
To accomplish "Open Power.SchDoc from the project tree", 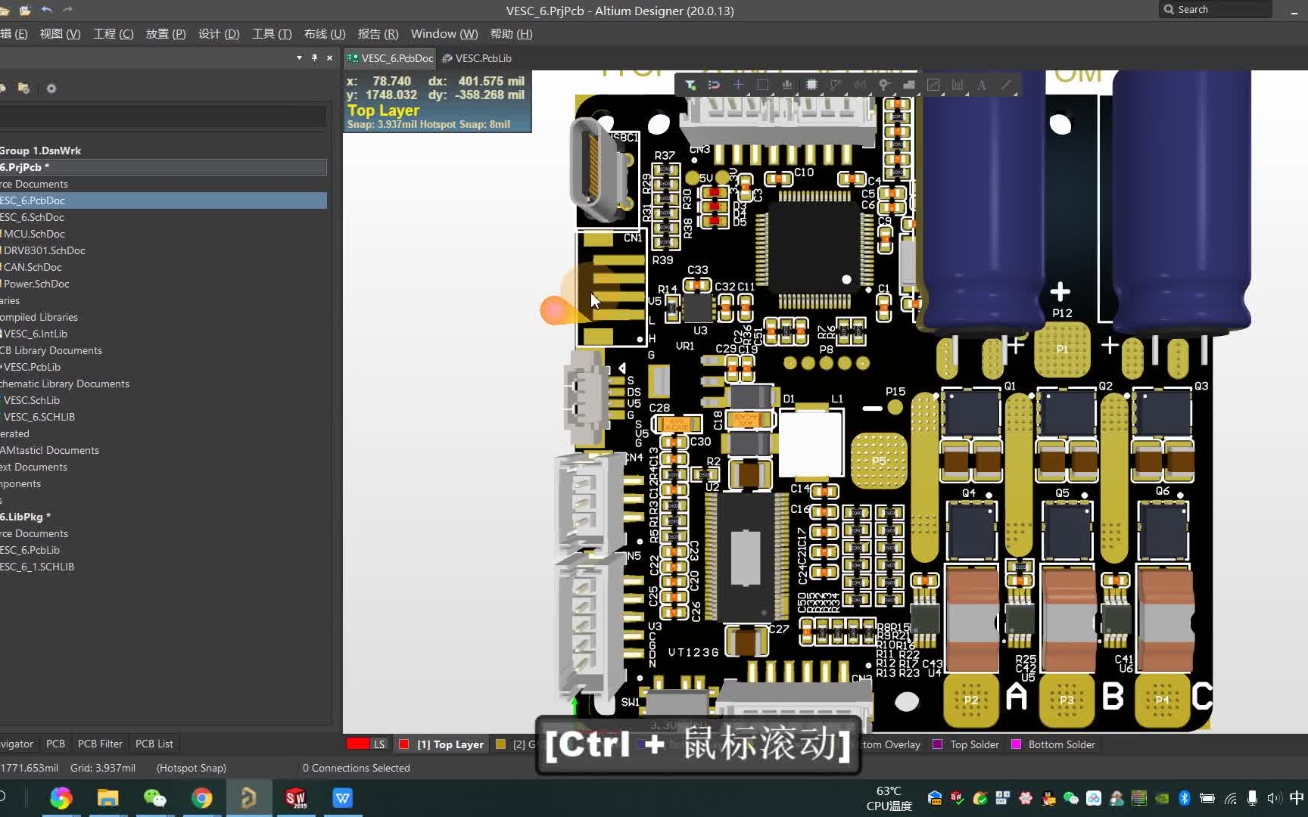I will 36,284.
